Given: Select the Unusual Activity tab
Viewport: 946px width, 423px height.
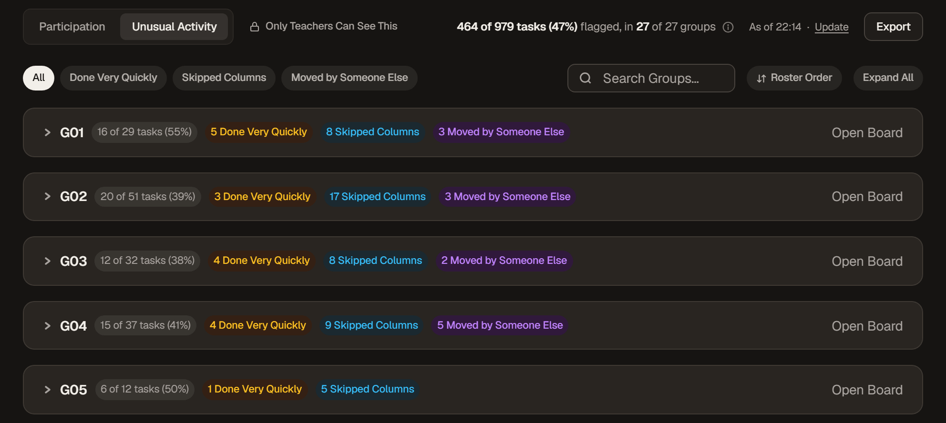Looking at the screenshot, I should pyautogui.click(x=174, y=27).
